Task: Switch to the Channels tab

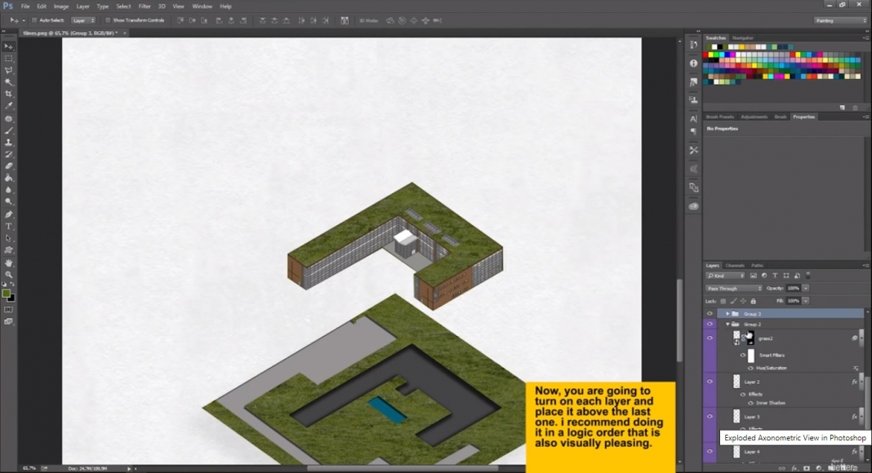Action: click(736, 265)
